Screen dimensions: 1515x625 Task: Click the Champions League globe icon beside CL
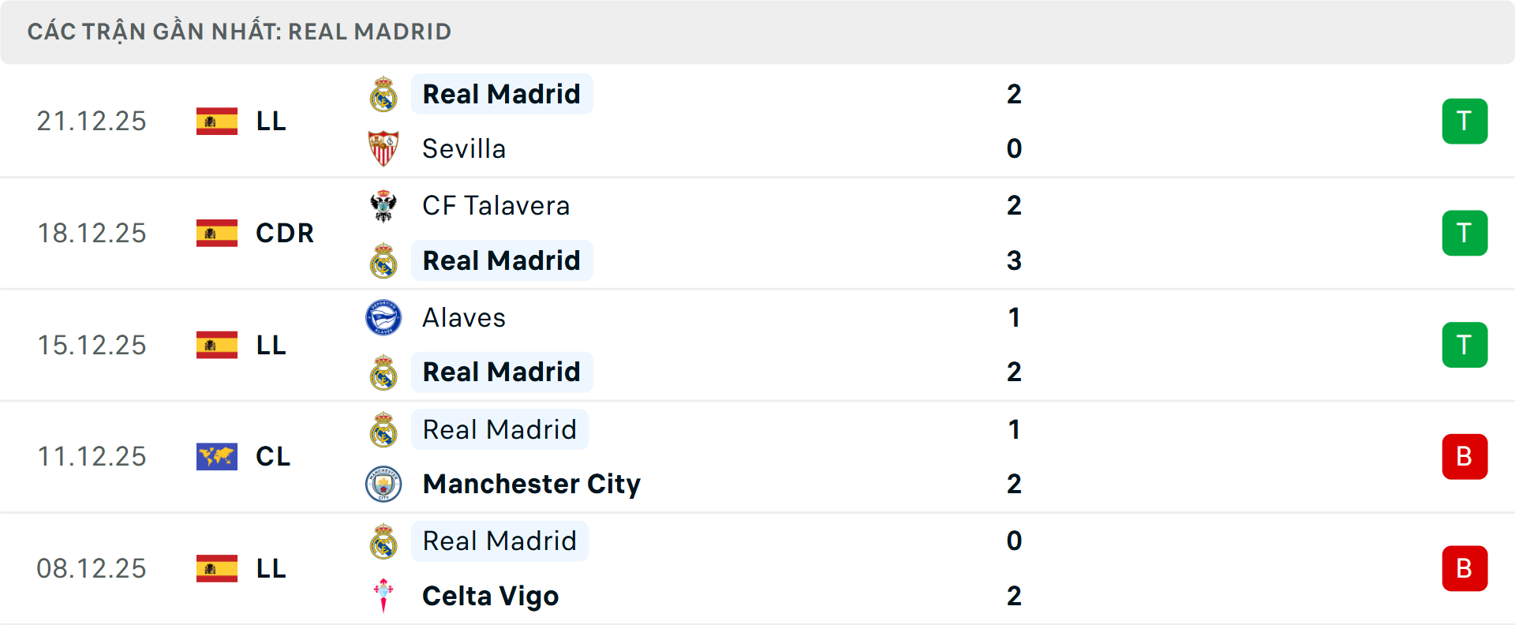click(x=215, y=456)
